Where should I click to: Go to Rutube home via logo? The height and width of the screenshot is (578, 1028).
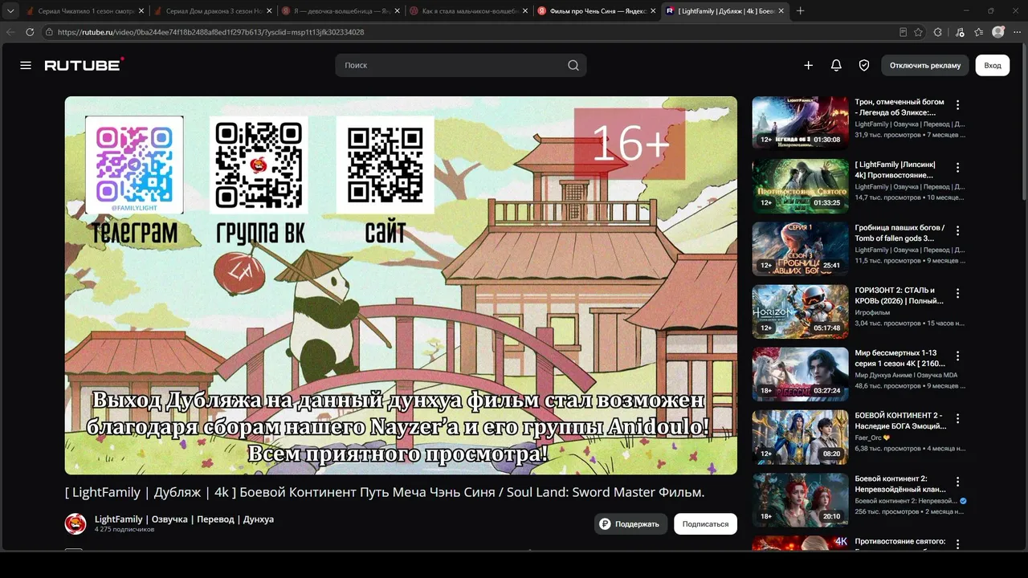coord(84,65)
